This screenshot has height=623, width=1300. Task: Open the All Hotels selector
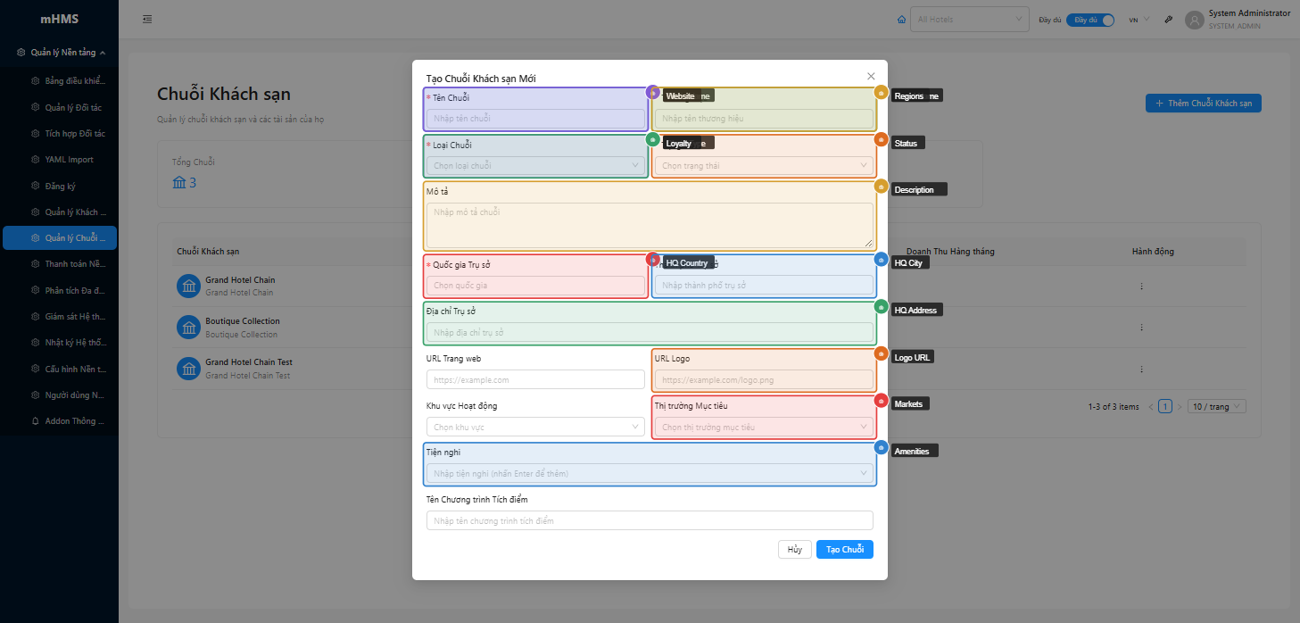point(967,19)
